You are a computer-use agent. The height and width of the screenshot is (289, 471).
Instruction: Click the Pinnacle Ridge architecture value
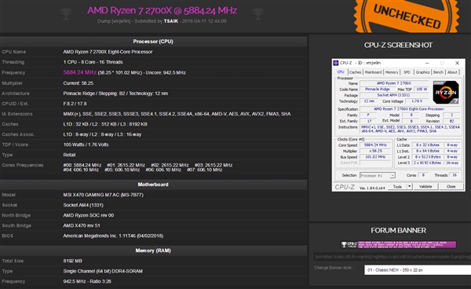click(115, 93)
